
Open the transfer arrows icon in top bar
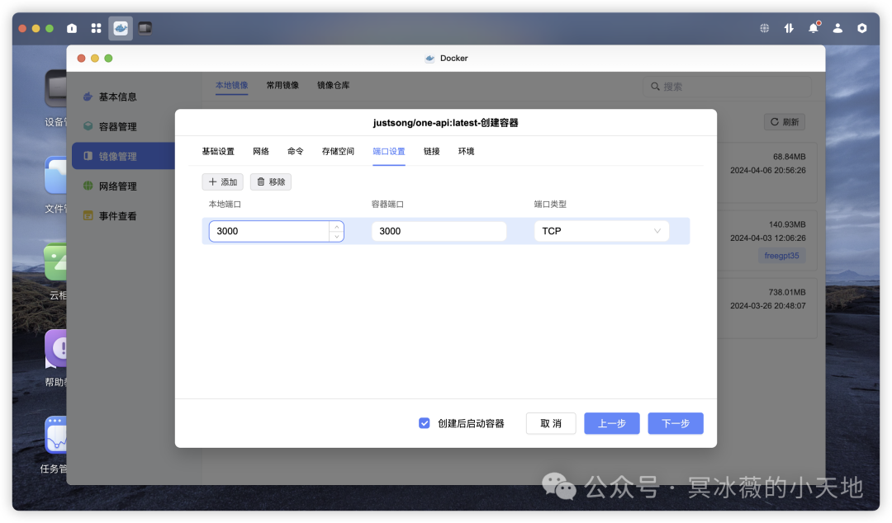(x=789, y=28)
